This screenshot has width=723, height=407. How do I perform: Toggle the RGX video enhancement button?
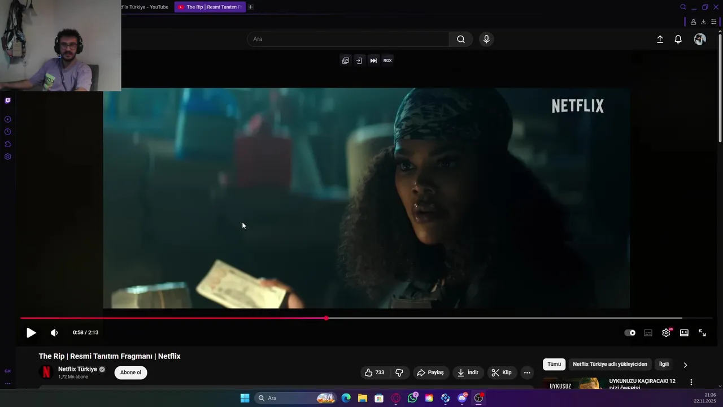pyautogui.click(x=387, y=60)
